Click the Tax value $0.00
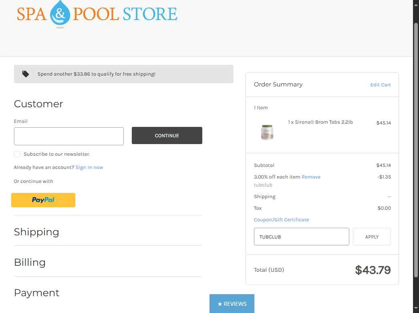419x313 pixels. pyautogui.click(x=384, y=208)
